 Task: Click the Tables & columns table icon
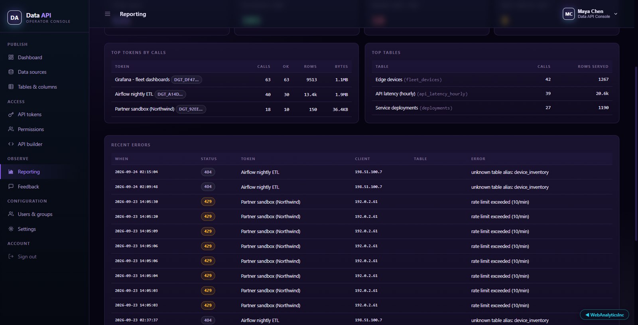point(11,87)
